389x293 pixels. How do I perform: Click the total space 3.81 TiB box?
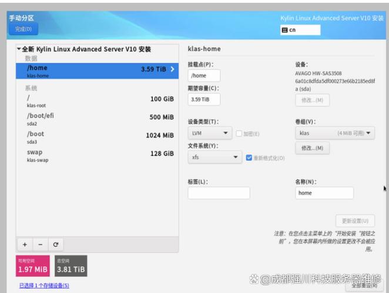click(71, 266)
